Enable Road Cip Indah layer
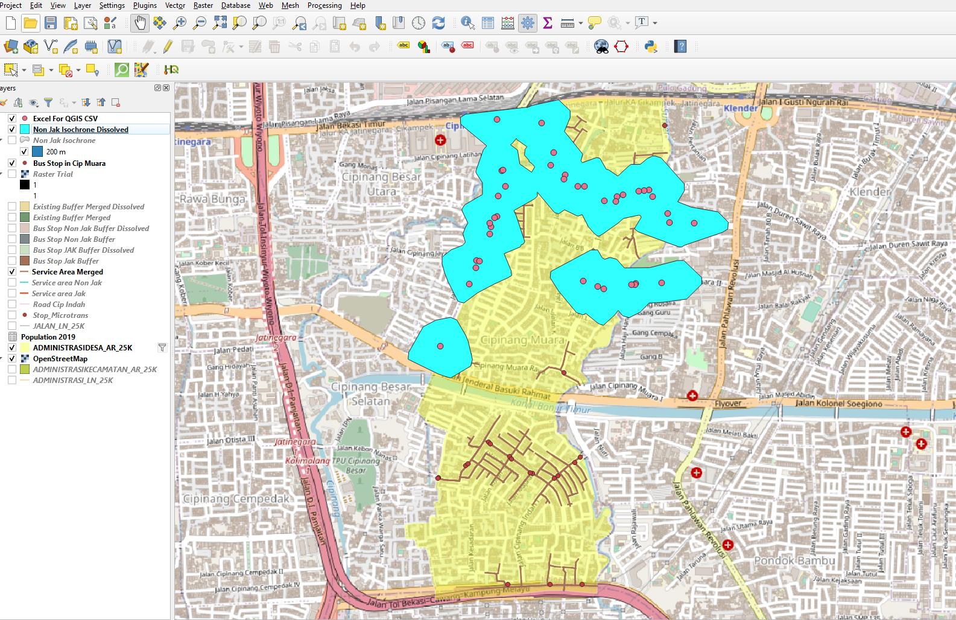 12,305
